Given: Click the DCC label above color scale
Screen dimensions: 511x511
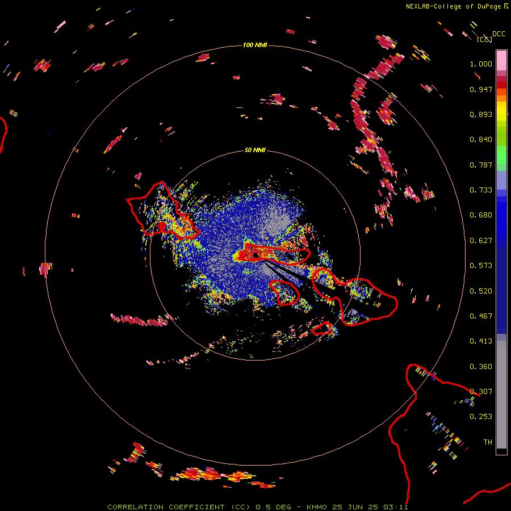Looking at the screenshot, I should point(499,34).
